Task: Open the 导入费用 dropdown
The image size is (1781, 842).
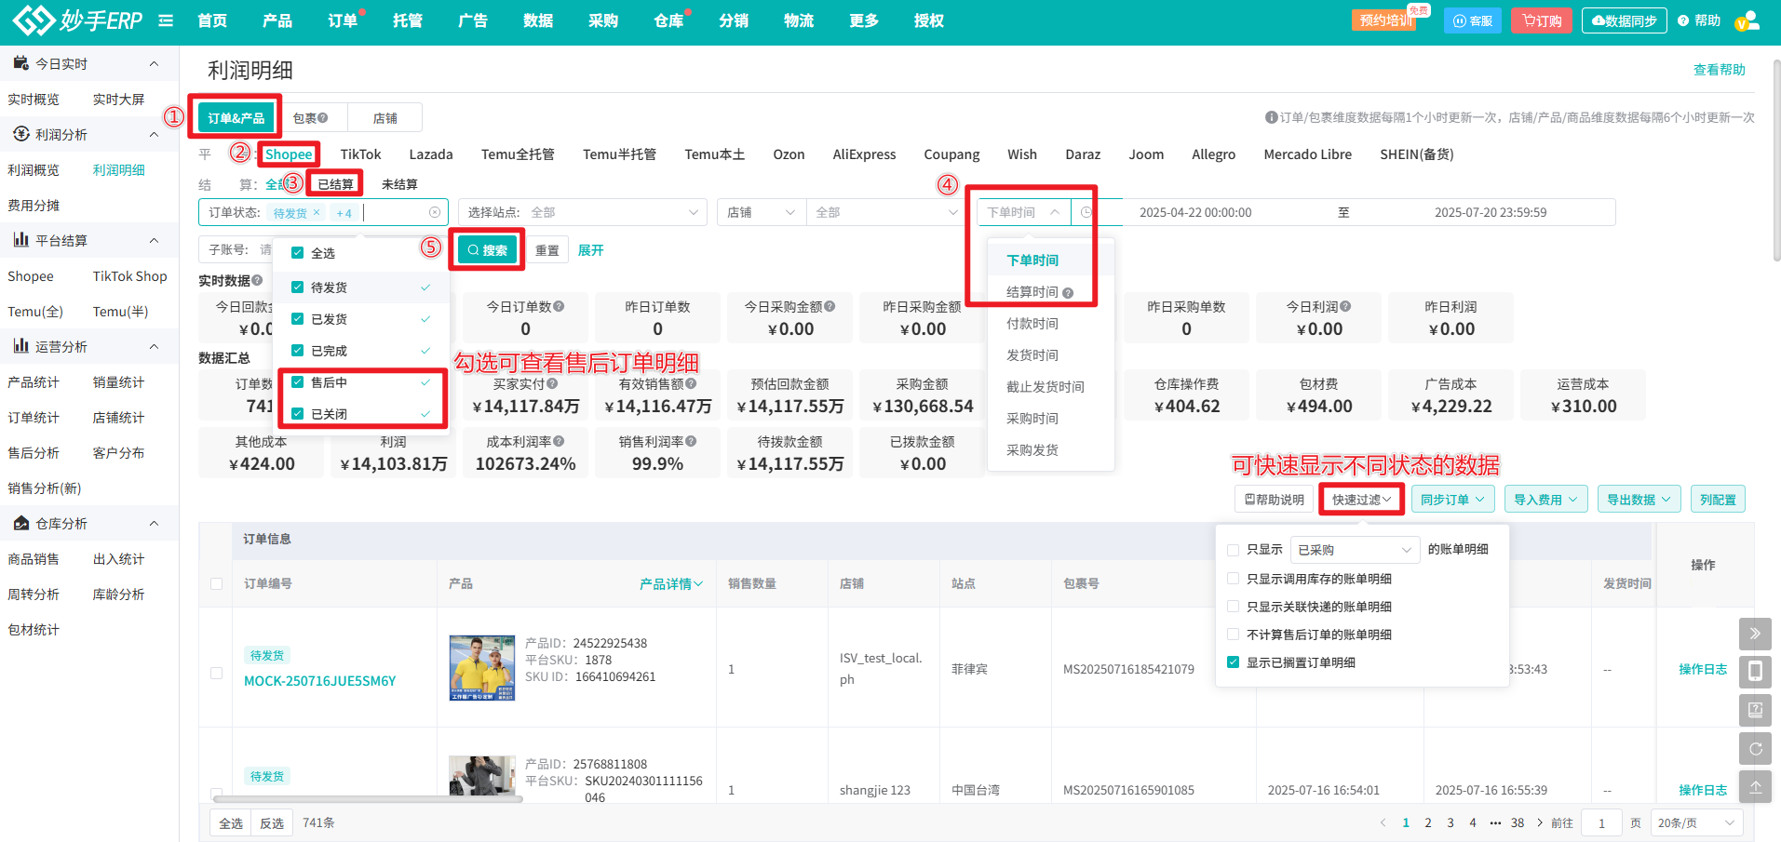Action: [x=1545, y=500]
